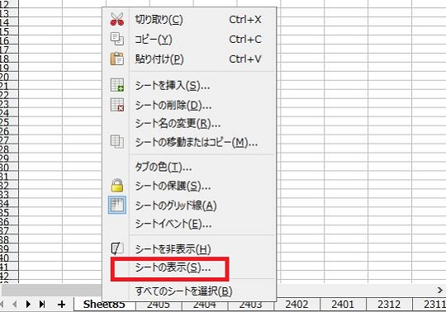Choose シートを非表示(H) menu entry

pyautogui.click(x=189, y=249)
